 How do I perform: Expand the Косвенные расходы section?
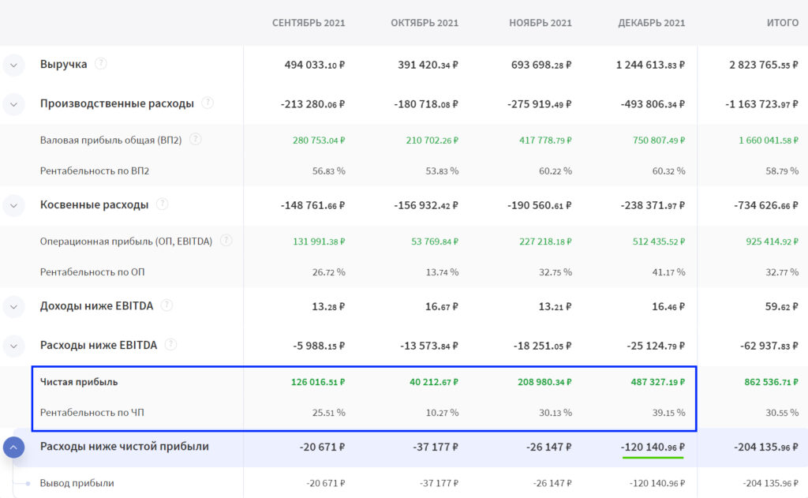pos(14,205)
